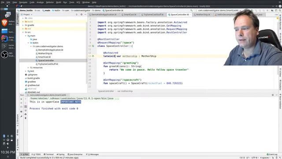
Task: Clear Run console with trash icon
Action: click(26, 118)
